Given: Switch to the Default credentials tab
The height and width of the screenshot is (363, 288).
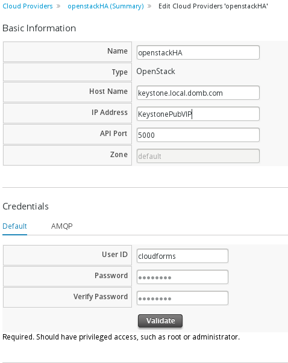Looking at the screenshot, I should 14,226.
